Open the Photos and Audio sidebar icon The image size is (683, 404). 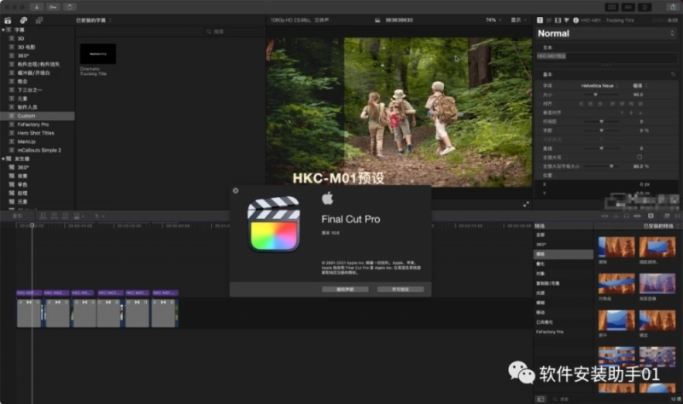(24, 20)
